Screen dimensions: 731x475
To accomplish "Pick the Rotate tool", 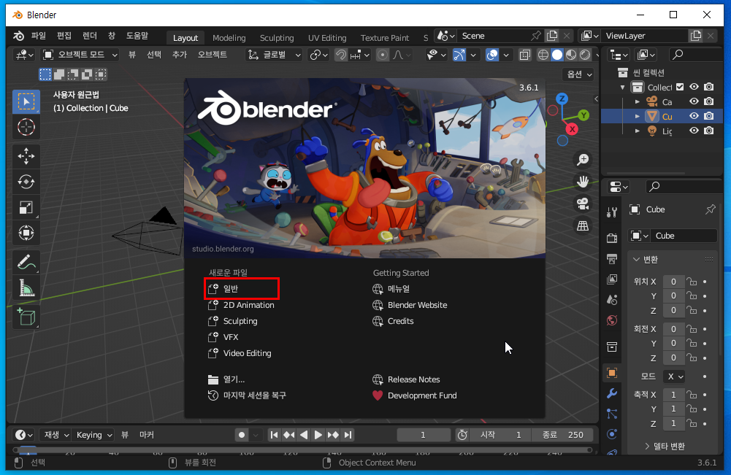I will click(x=26, y=182).
